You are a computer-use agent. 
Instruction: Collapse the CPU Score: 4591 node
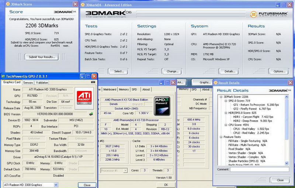226,125
